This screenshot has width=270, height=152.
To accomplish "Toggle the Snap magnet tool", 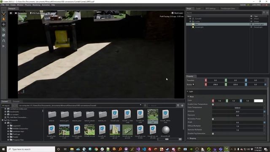I will coord(4,41).
